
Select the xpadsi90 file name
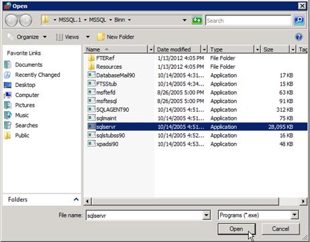pyautogui.click(x=107, y=144)
